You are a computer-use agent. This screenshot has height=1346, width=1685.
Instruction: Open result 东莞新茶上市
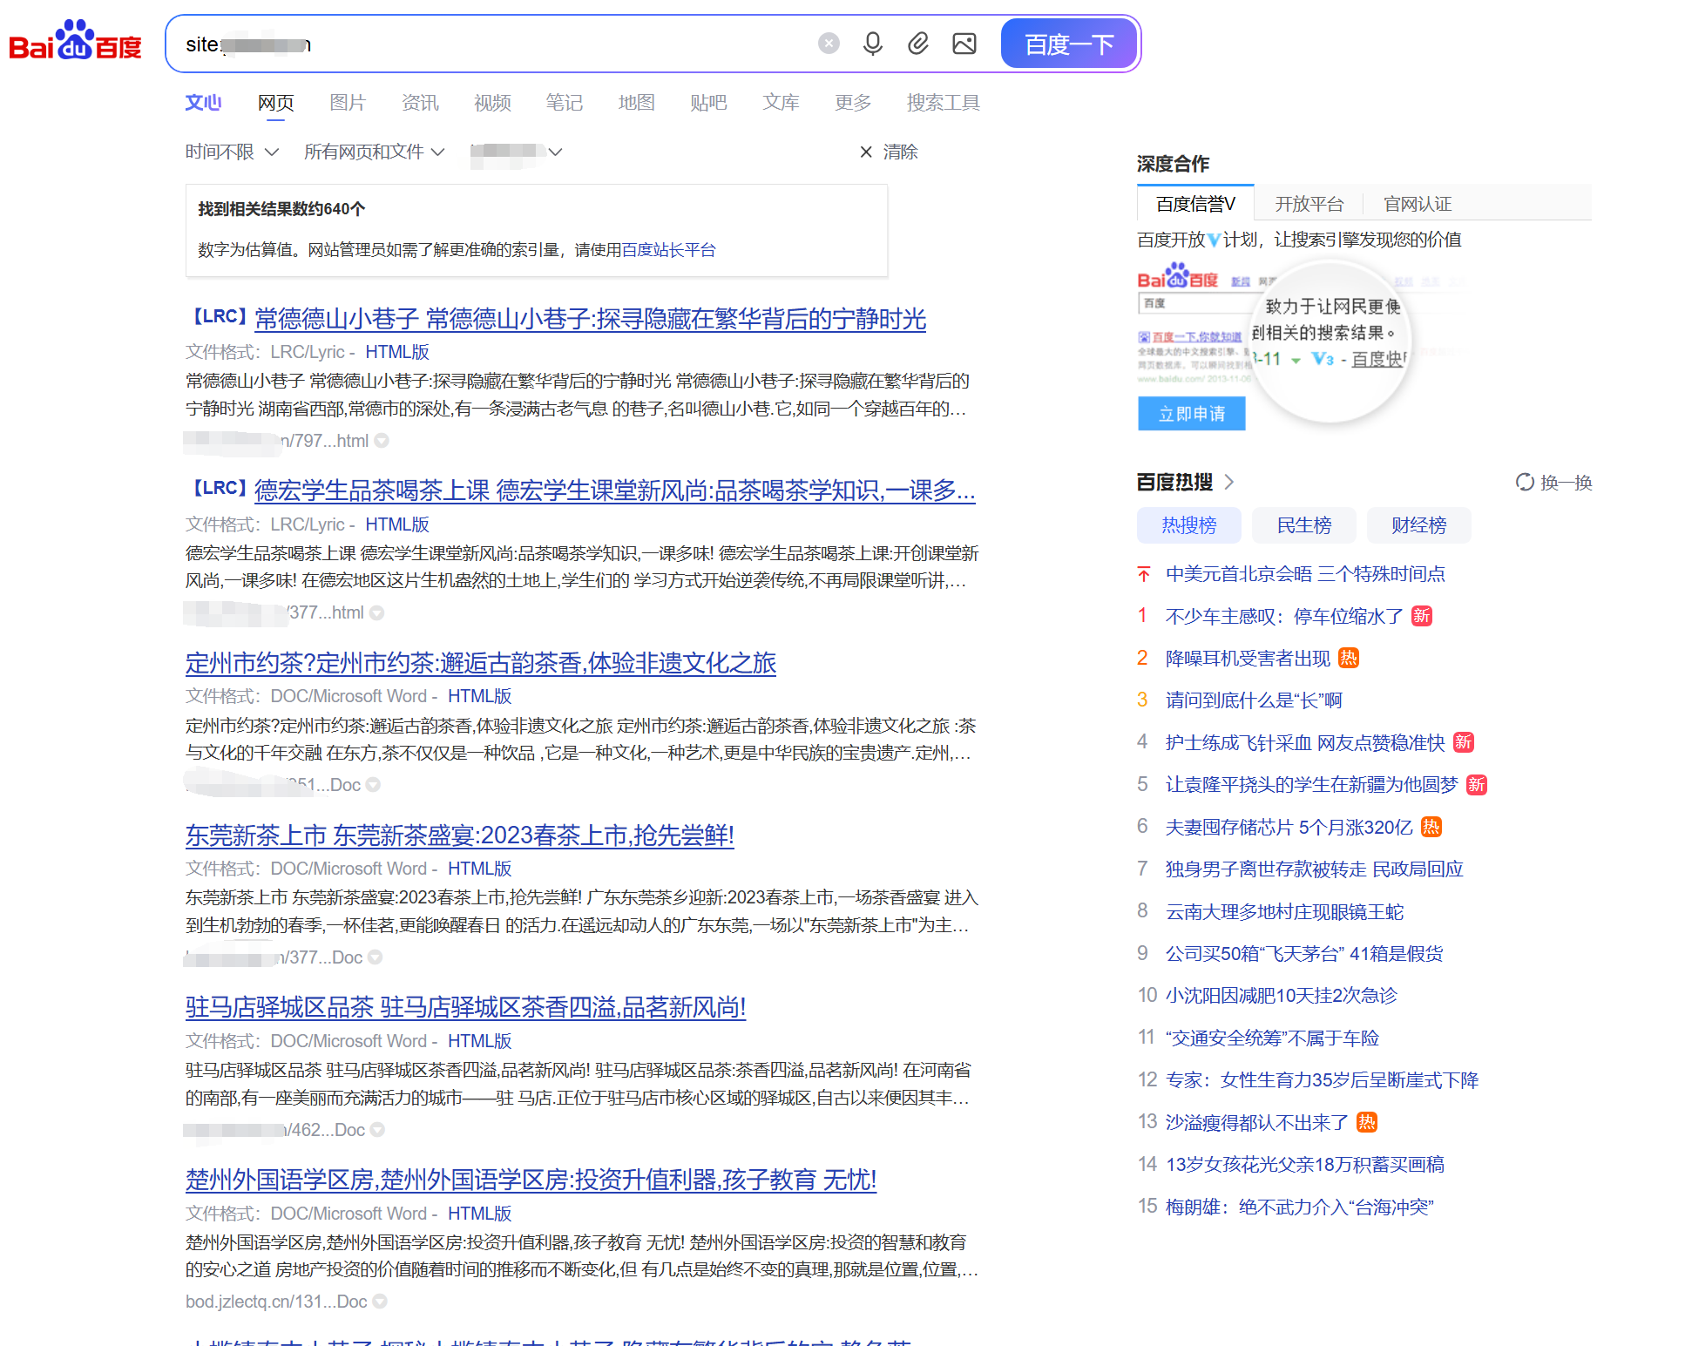pos(460,835)
